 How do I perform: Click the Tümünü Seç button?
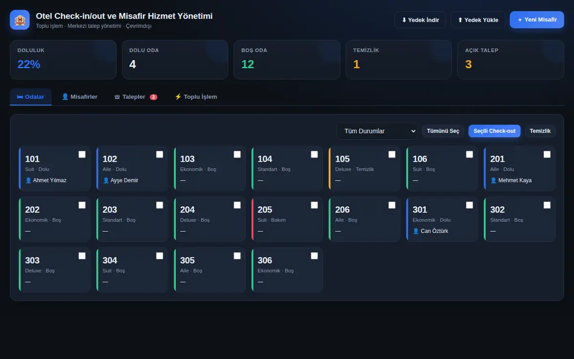(x=443, y=131)
